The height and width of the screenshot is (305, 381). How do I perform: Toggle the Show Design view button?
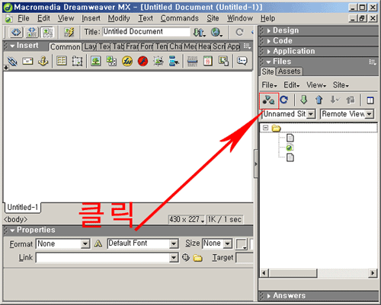47,33
